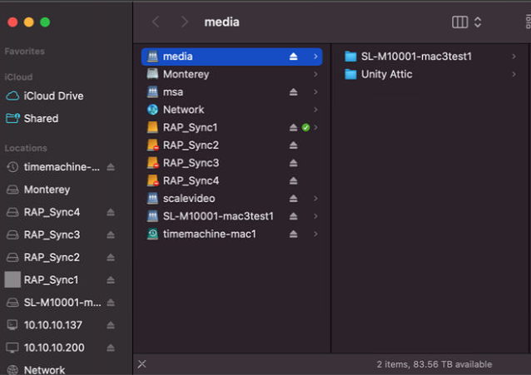Eject server 10.10.10.200 in the sidebar
531x375 pixels.
click(111, 348)
